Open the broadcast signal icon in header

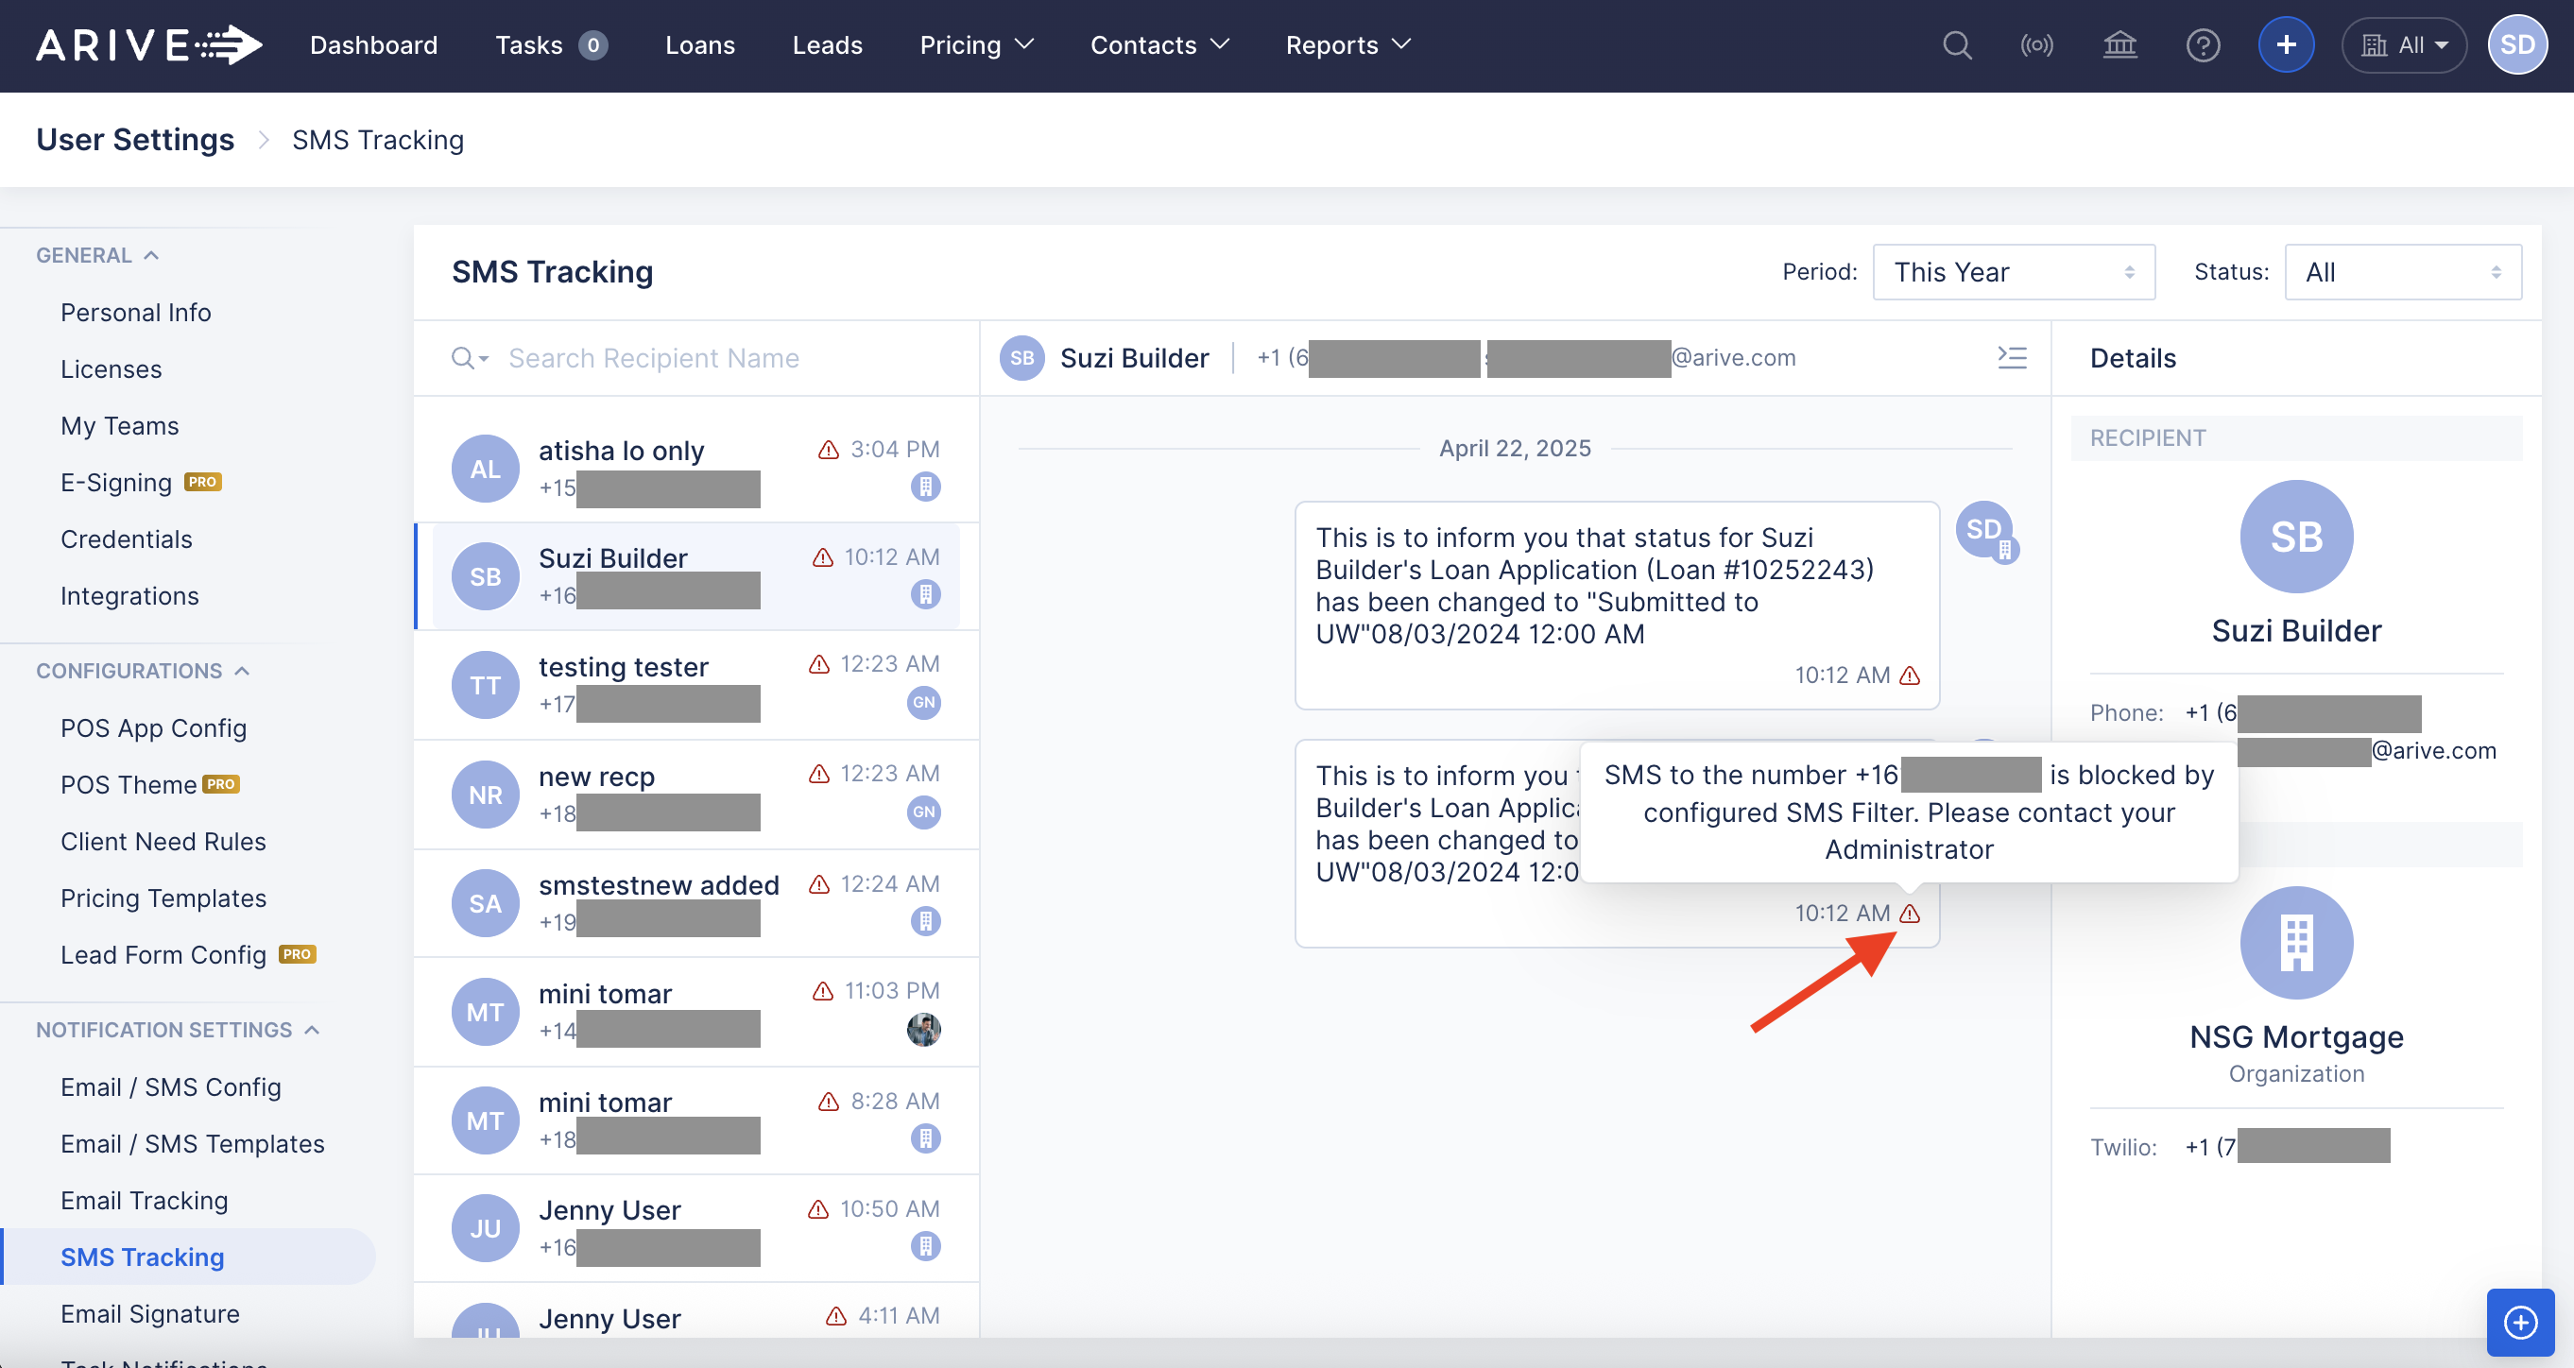point(2036,45)
